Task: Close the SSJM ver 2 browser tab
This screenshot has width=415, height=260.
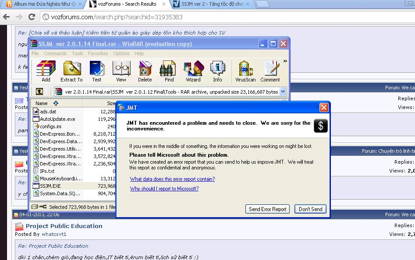Action: pos(248,4)
